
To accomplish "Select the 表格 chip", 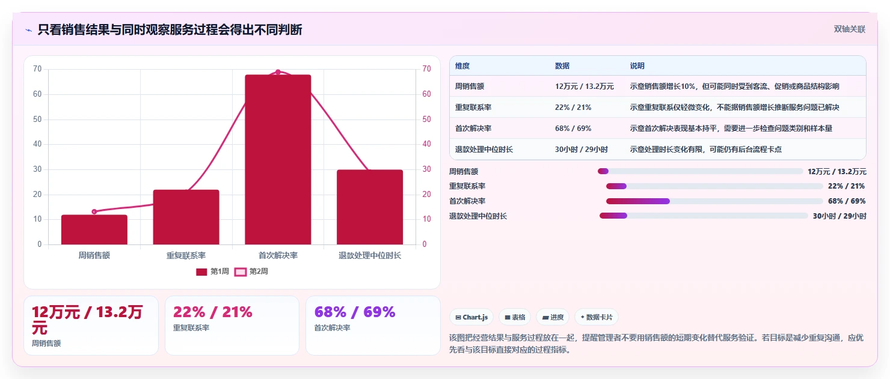I will 515,317.
